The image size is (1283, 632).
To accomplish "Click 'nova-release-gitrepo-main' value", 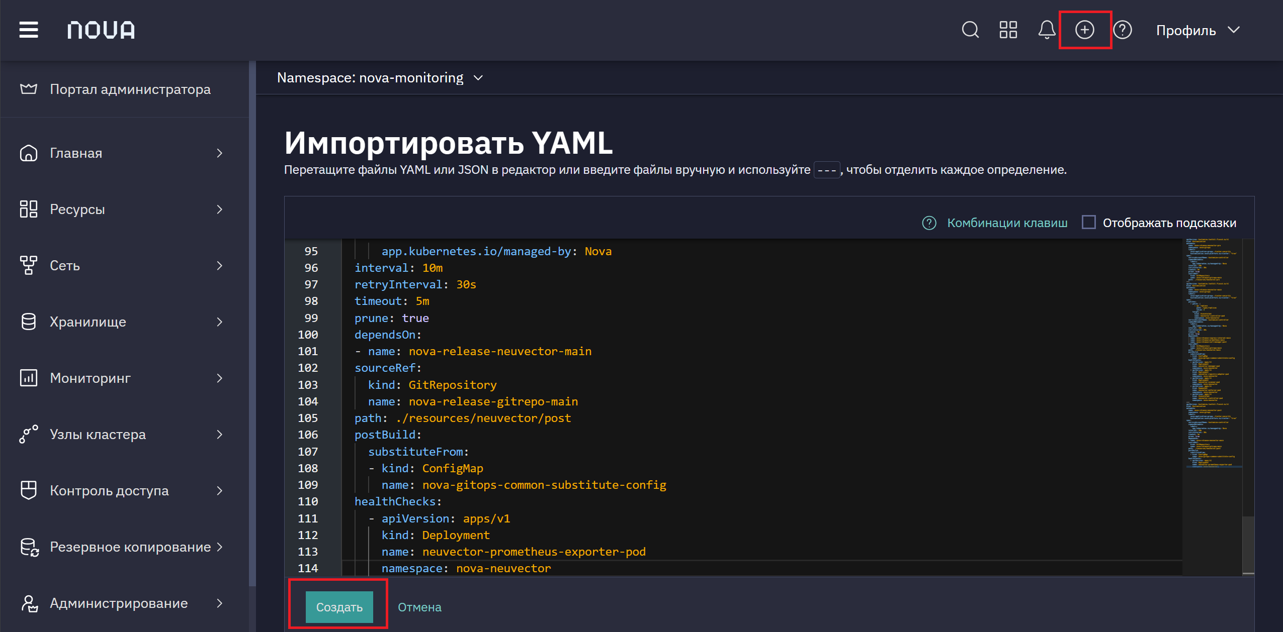I will click(x=493, y=401).
